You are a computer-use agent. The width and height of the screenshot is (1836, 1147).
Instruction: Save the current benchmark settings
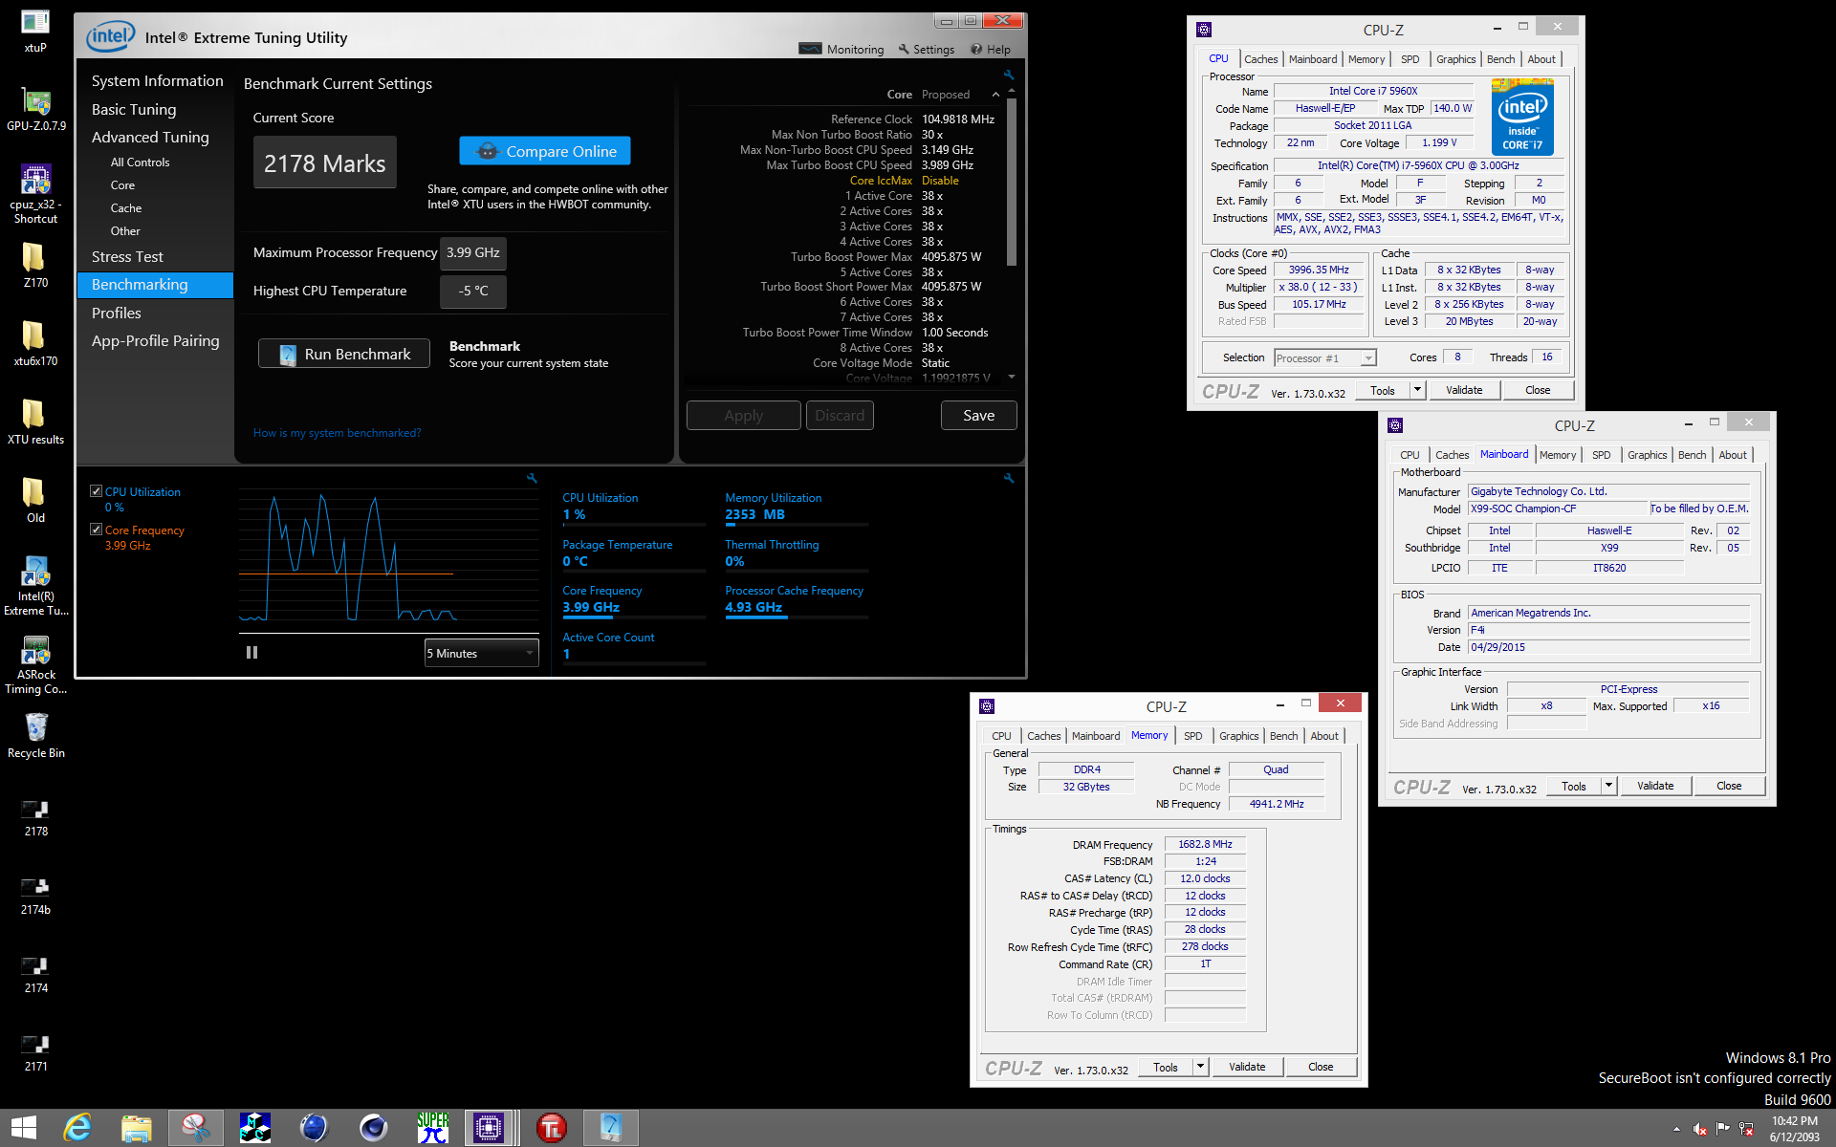click(x=978, y=416)
